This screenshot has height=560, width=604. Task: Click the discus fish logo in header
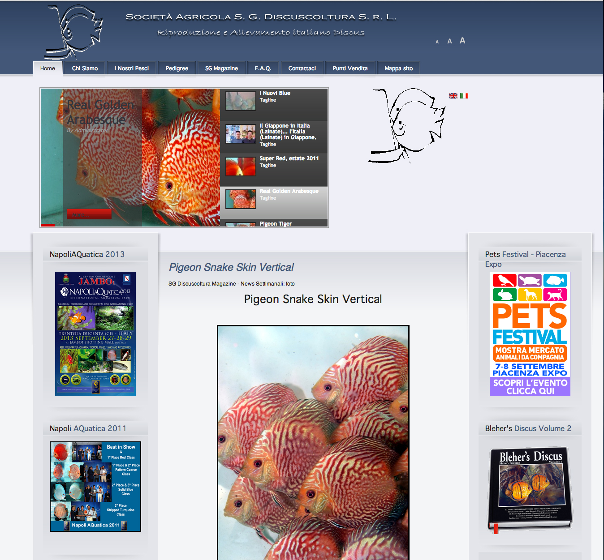[x=74, y=31]
